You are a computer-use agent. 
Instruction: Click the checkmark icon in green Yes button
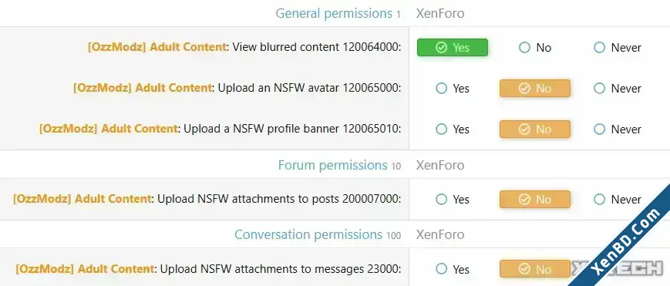point(441,48)
